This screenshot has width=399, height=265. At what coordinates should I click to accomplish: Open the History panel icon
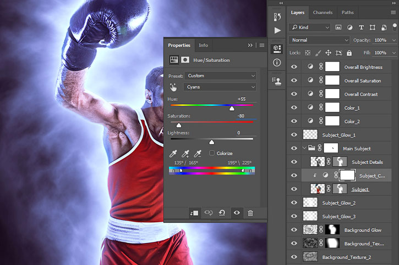pos(277,17)
